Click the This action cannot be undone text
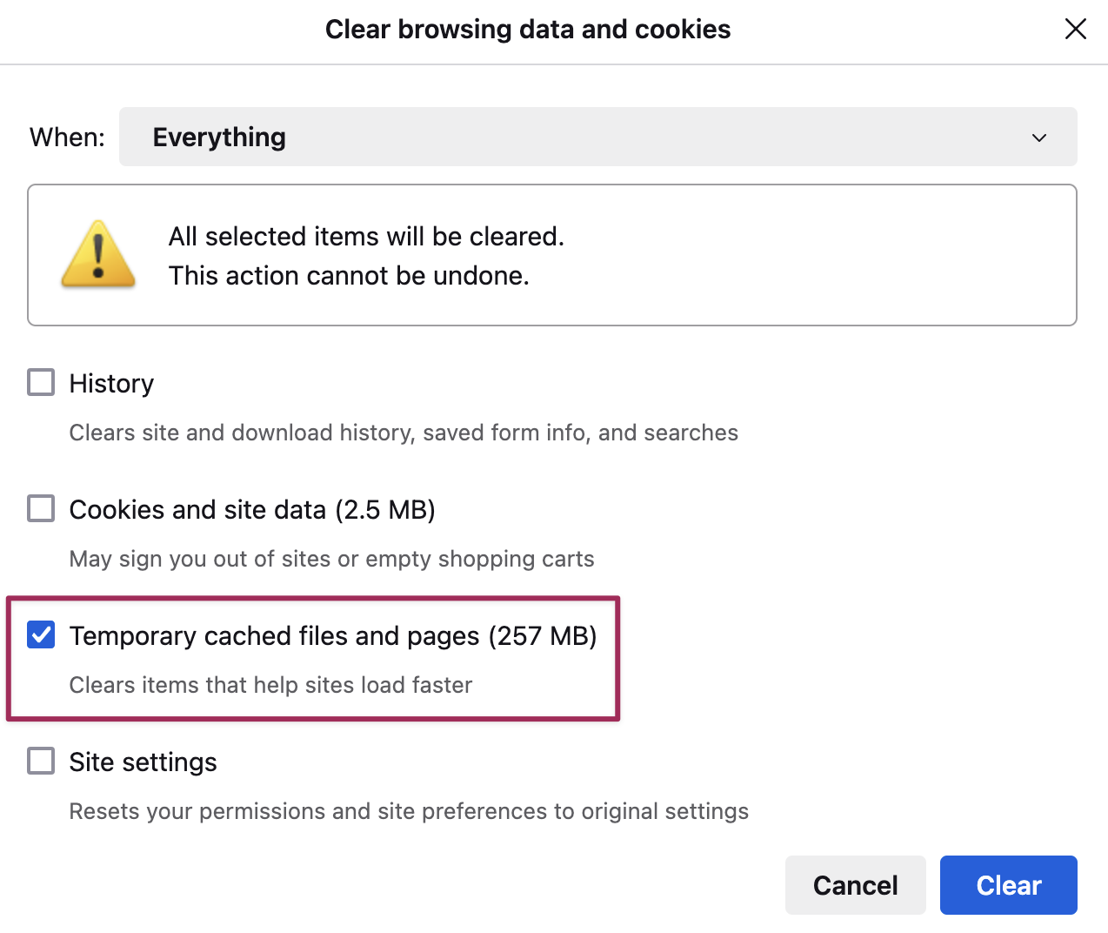Screen dimensions: 1108x933 [349, 276]
